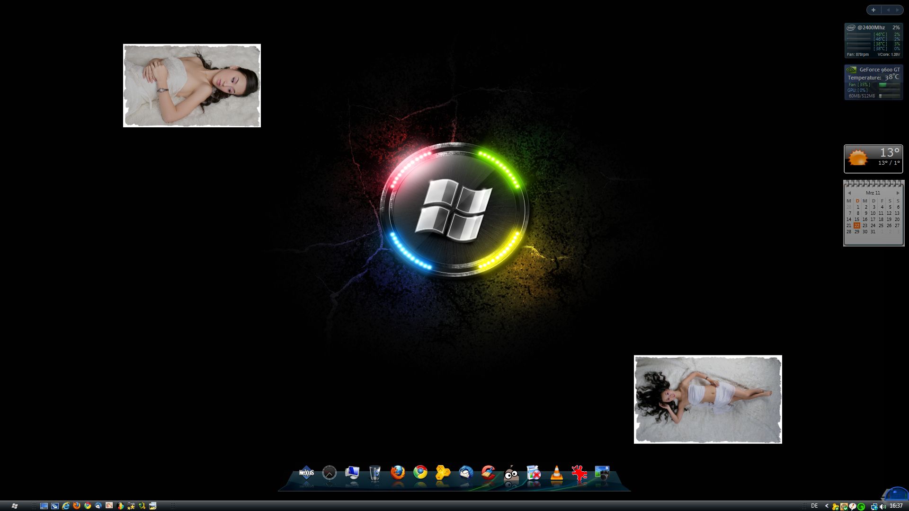The height and width of the screenshot is (511, 909).
Task: Open Firefox from the Nexus dock
Action: click(398, 473)
